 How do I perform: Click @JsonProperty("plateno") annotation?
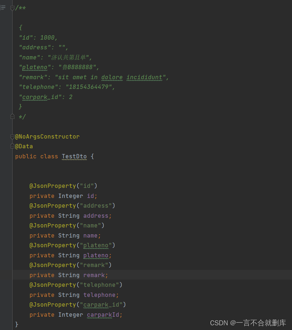point(72,245)
